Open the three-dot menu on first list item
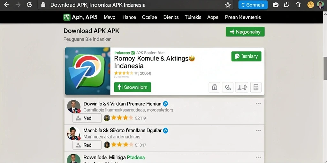327x163 pixels. tap(258, 103)
